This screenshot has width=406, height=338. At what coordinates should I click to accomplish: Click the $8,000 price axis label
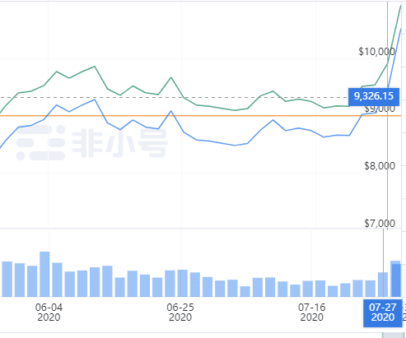coord(380,166)
